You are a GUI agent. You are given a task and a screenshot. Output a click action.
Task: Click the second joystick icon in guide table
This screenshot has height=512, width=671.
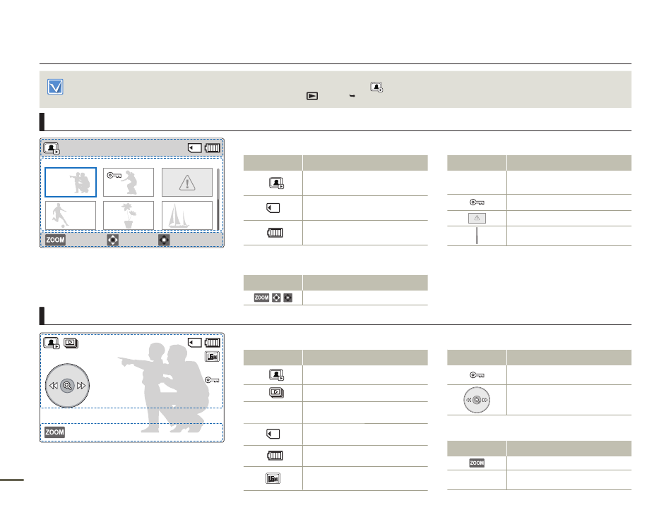pyautogui.click(x=288, y=298)
